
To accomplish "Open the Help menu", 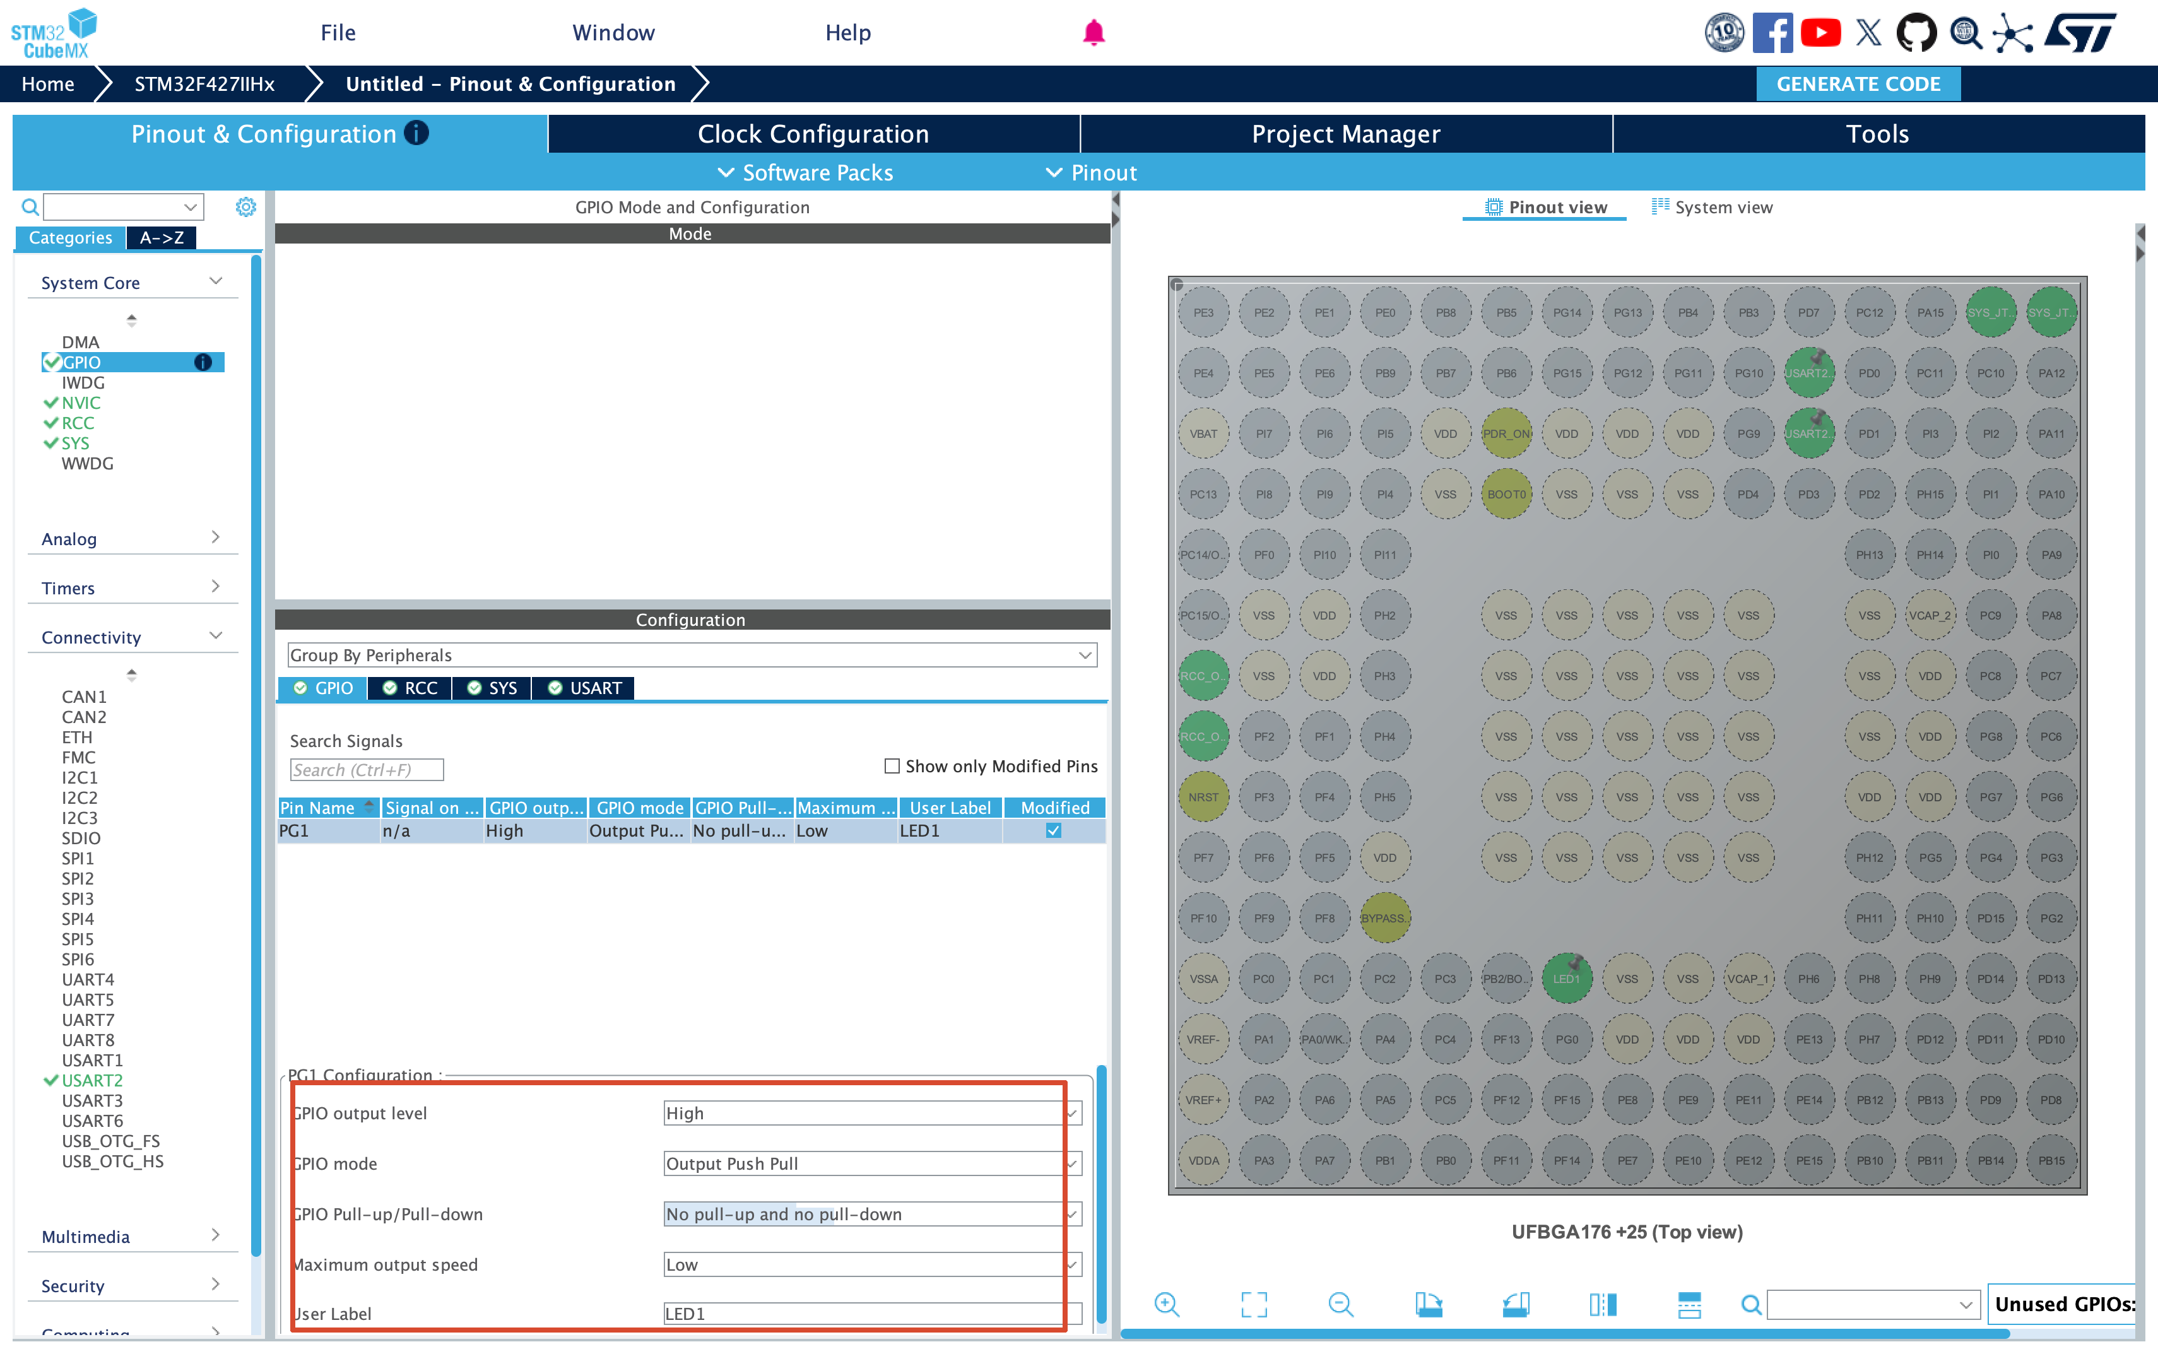I will pos(848,33).
